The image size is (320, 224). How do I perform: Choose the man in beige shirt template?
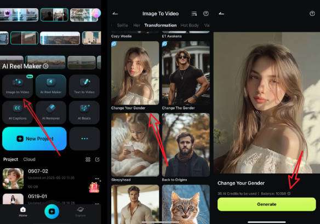(135, 204)
